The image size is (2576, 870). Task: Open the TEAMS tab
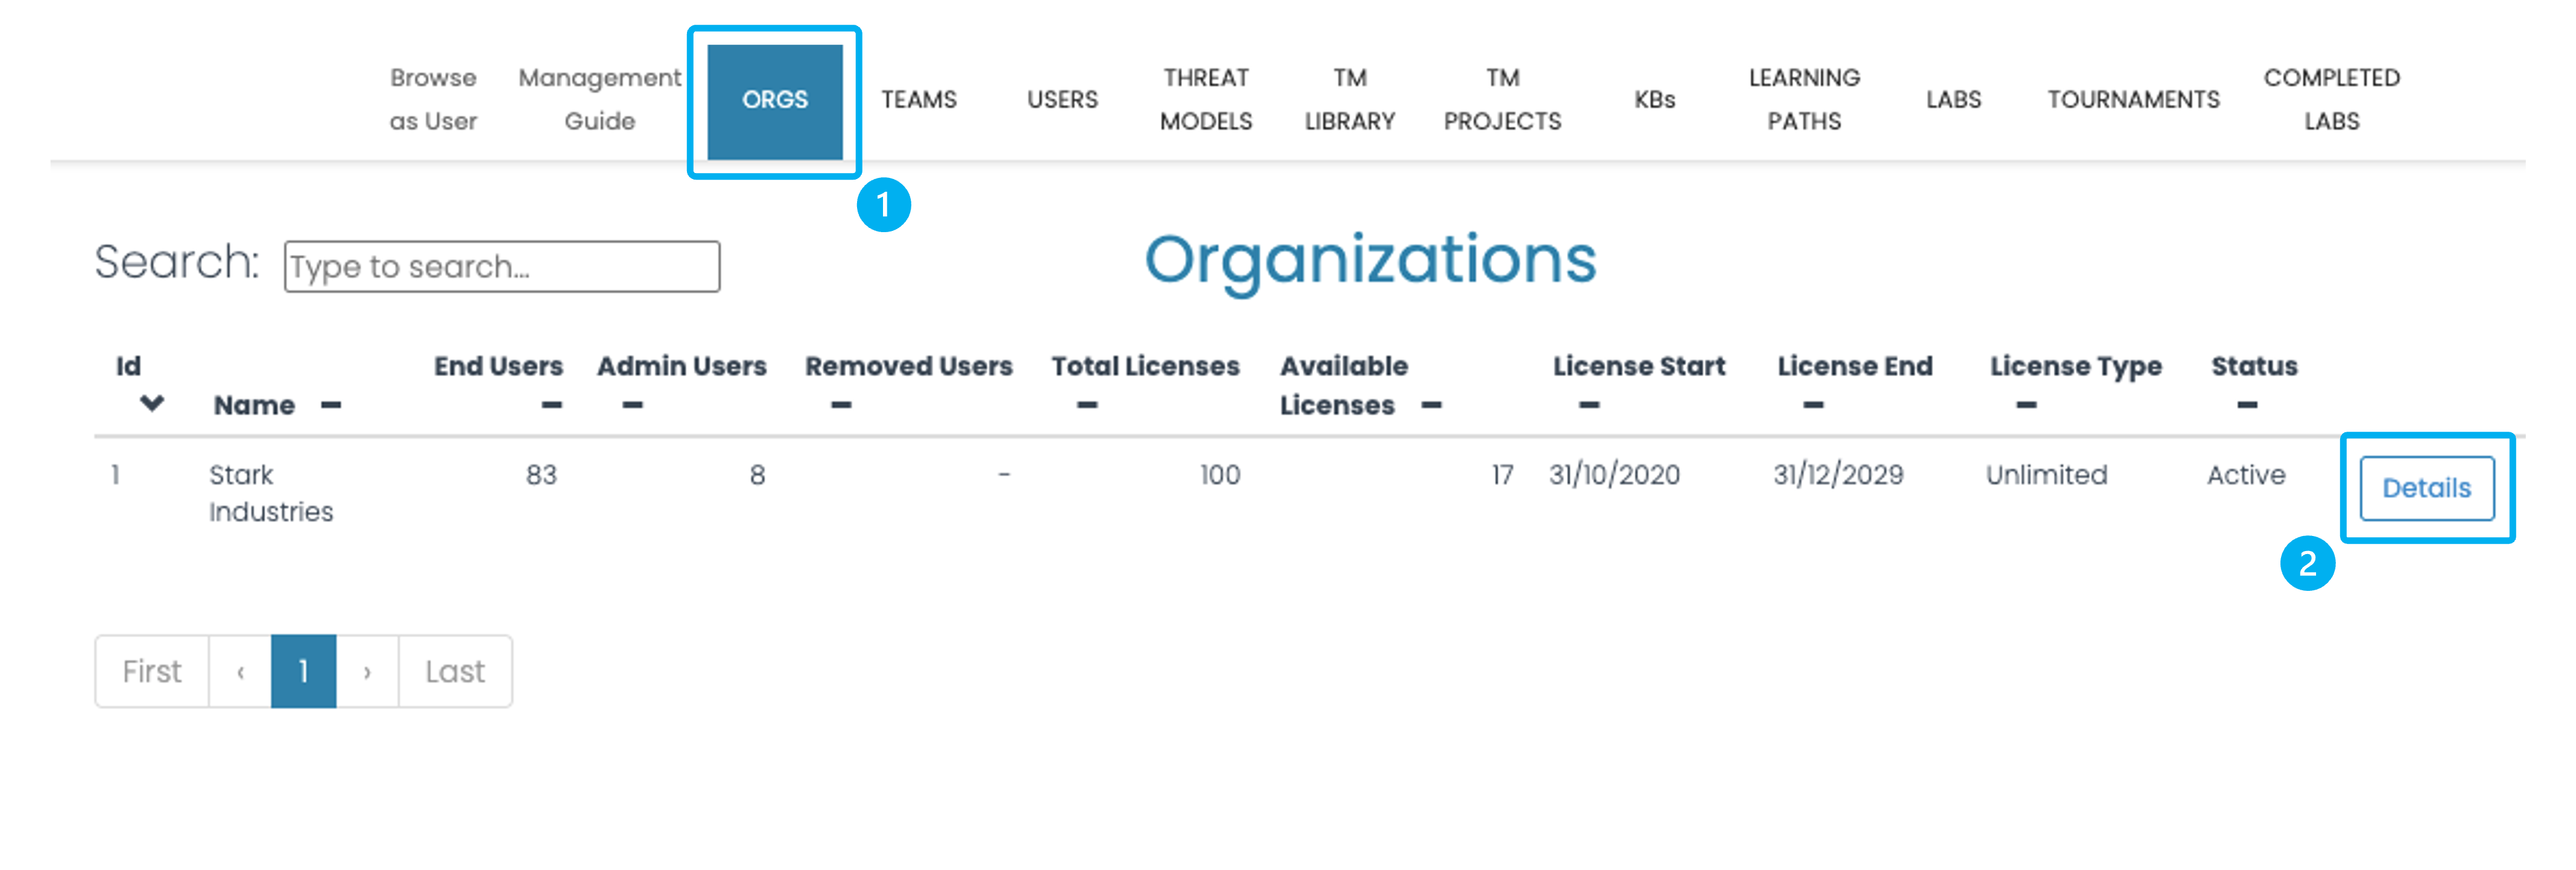918,100
